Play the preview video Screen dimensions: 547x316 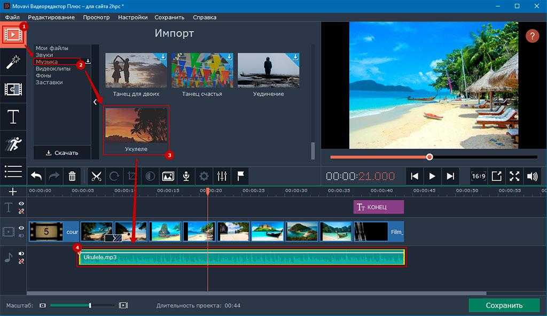432,176
